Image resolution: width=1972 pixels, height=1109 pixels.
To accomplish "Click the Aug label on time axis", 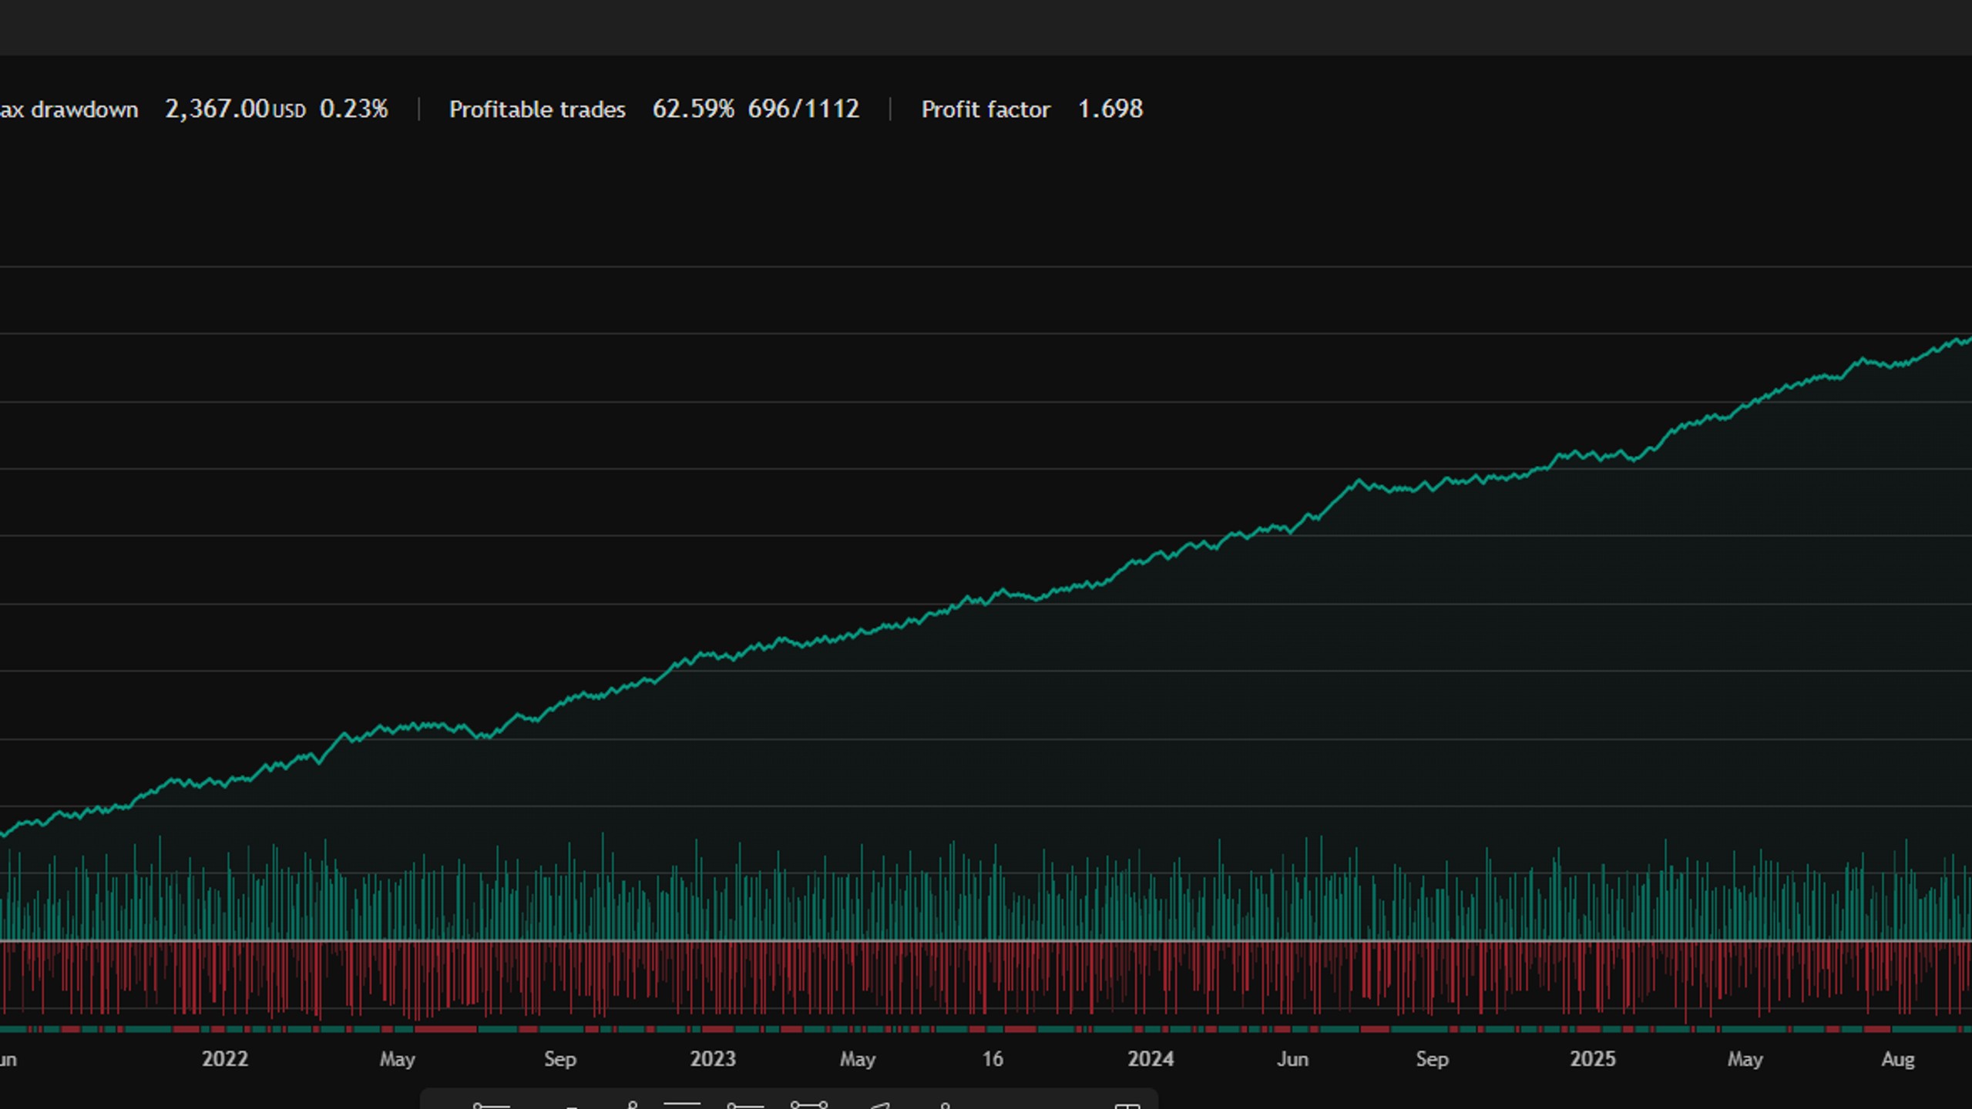I will click(x=1898, y=1060).
